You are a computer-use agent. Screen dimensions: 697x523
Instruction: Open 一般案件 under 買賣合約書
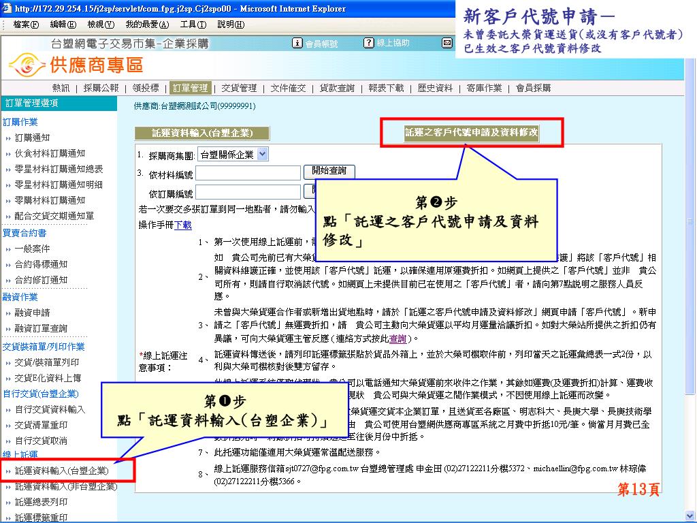(32, 249)
